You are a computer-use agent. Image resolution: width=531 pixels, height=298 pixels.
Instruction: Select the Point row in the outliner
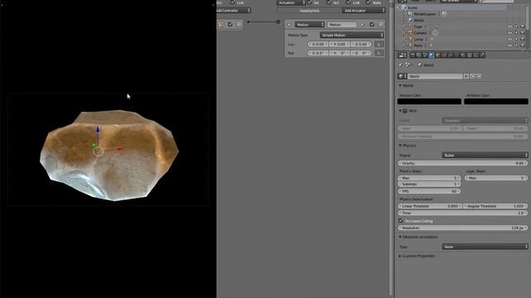(418, 46)
